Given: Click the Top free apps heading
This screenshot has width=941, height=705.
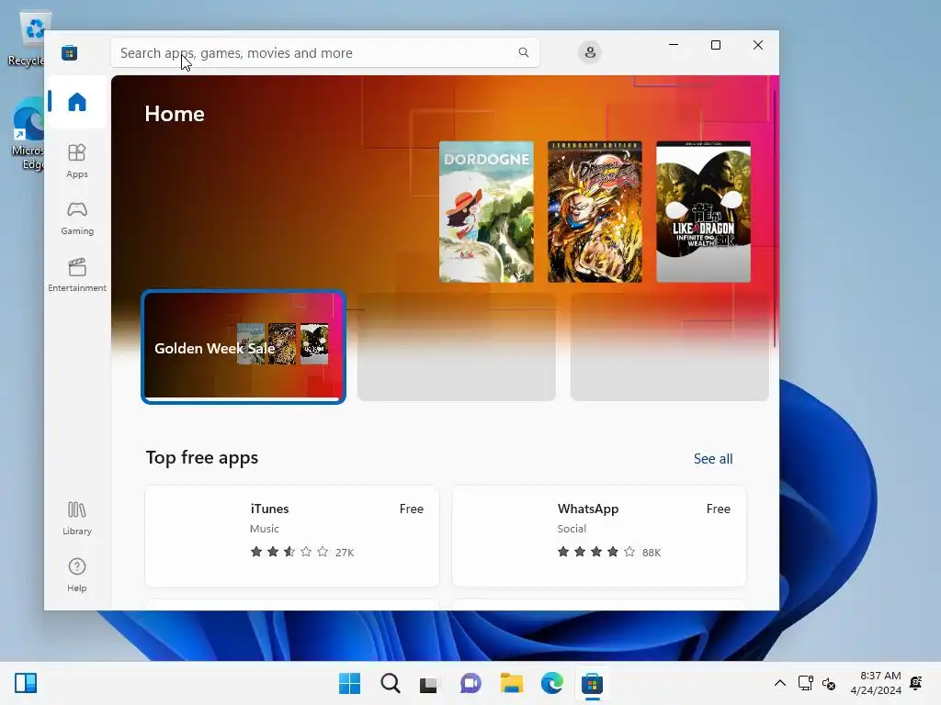Looking at the screenshot, I should [x=201, y=457].
